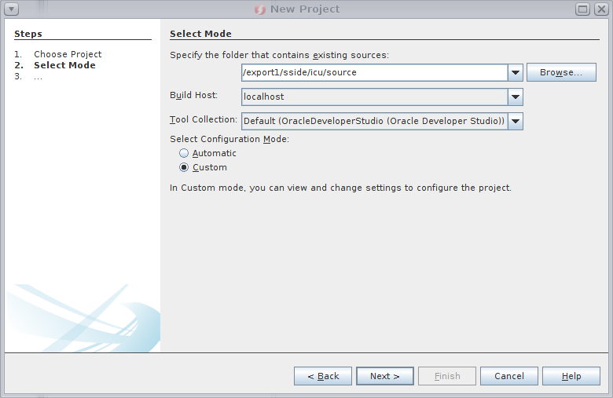
Task: Open the window menu in the title bar
Action: tap(12, 9)
